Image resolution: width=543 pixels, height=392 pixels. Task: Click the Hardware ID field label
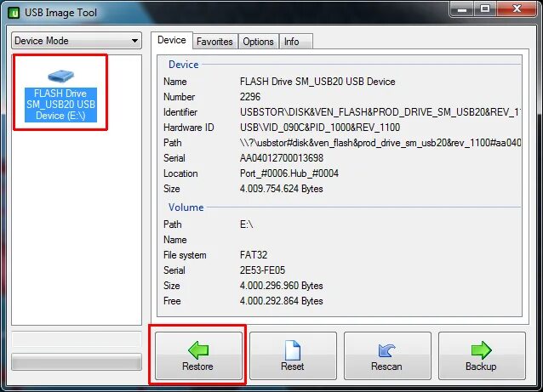point(189,128)
